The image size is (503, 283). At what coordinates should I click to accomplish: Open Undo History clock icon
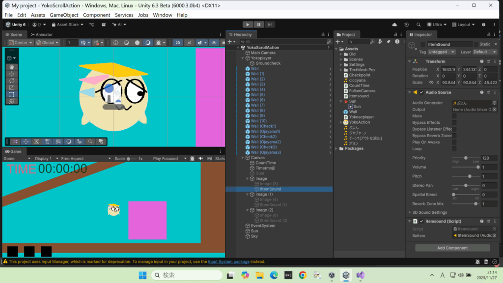point(406,25)
